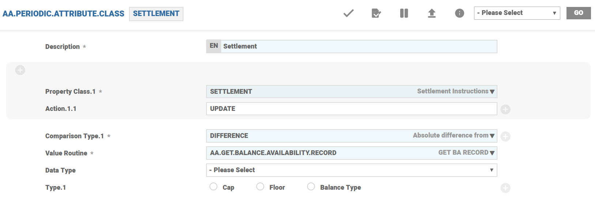Click the upload arrow icon
Image resolution: width=595 pixels, height=197 pixels.
432,13
